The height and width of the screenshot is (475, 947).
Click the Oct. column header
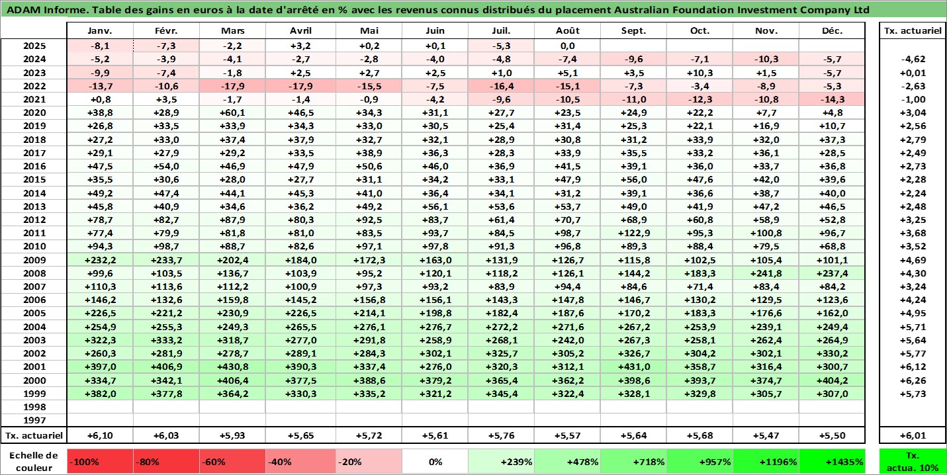click(699, 30)
